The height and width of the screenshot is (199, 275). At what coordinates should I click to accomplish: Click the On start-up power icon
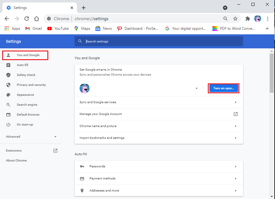pos(8,124)
